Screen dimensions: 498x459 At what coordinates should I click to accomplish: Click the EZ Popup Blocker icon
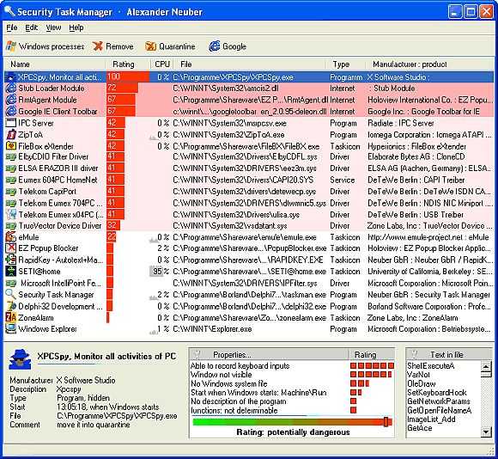coord(11,248)
